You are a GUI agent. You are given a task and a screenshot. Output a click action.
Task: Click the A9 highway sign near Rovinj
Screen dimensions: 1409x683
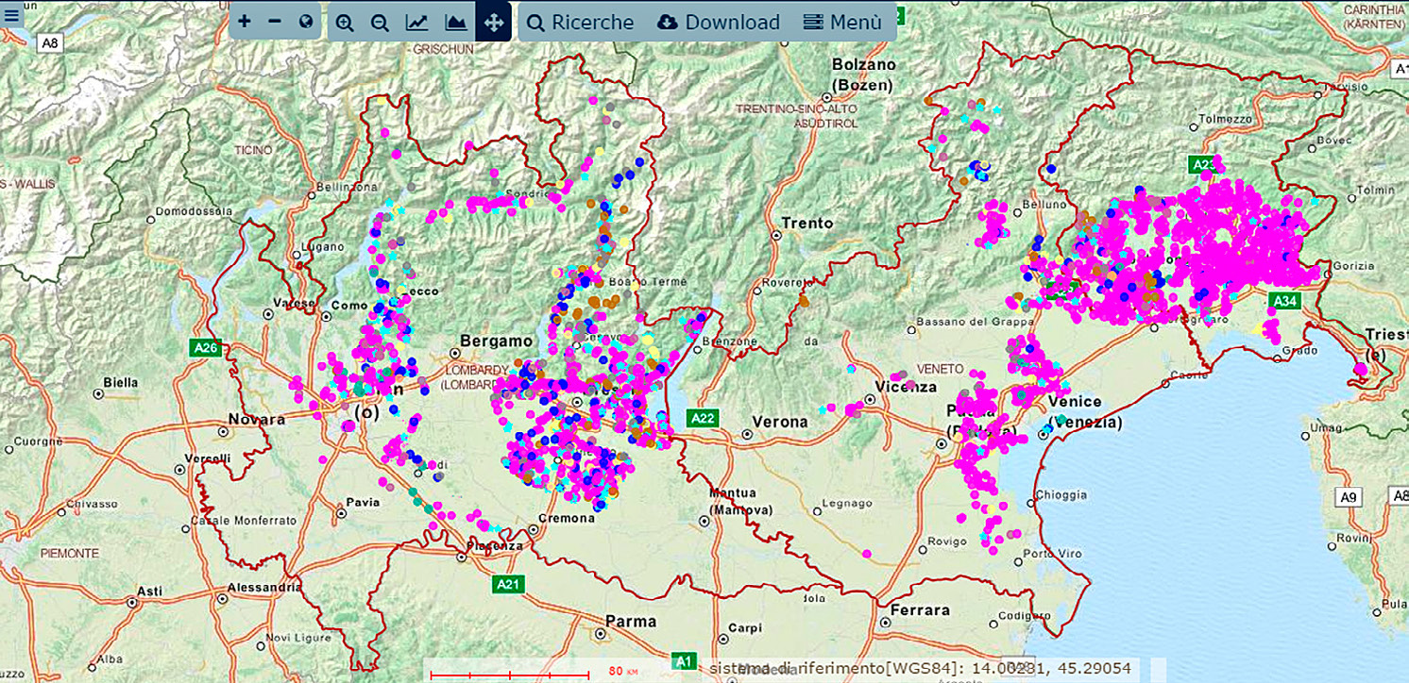[x=1348, y=496]
